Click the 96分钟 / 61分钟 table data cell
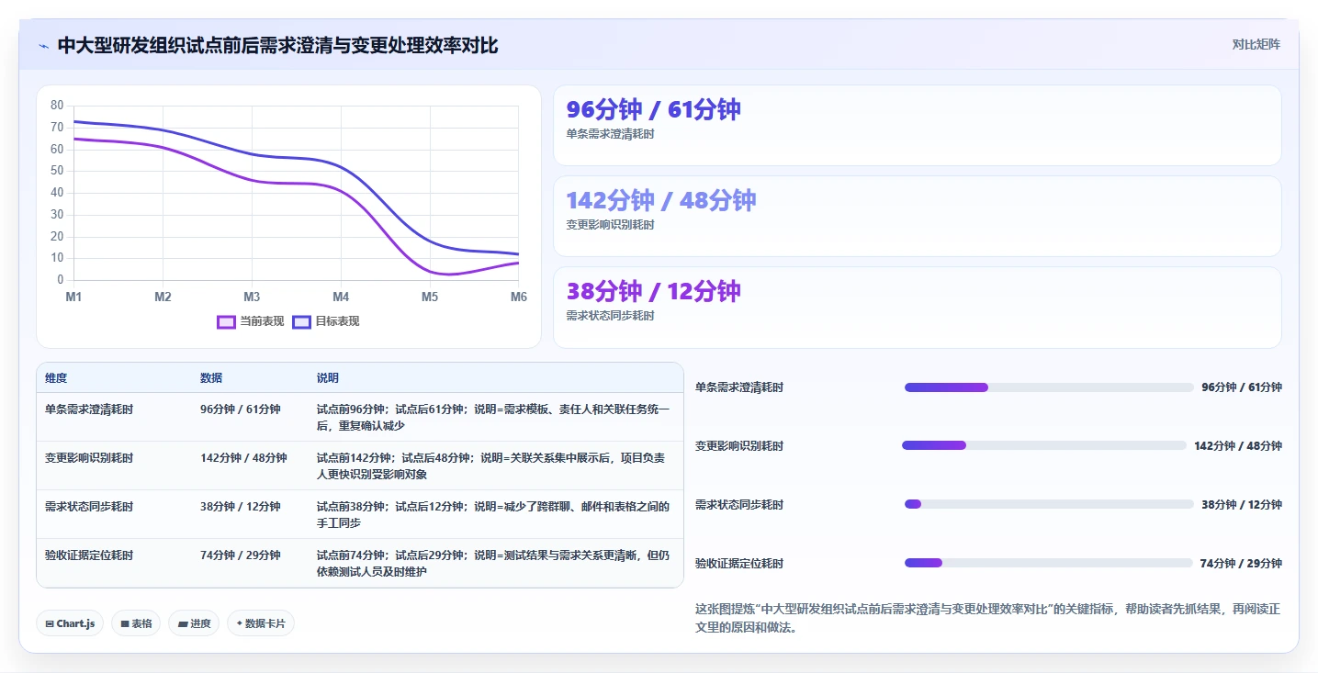Screen dimensions: 1318x673 click(x=241, y=409)
